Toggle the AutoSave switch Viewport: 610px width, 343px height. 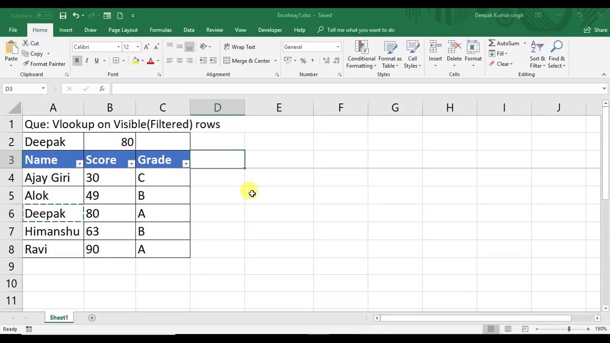(44, 15)
